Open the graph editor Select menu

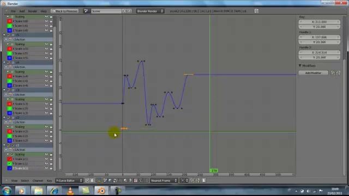pos(25,181)
